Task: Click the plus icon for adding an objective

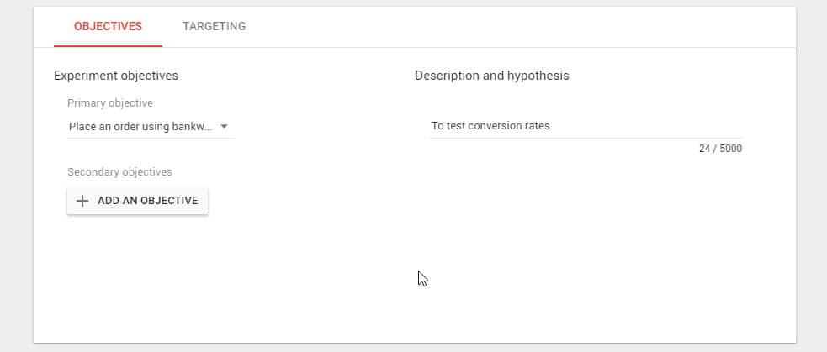Action: pyautogui.click(x=82, y=201)
